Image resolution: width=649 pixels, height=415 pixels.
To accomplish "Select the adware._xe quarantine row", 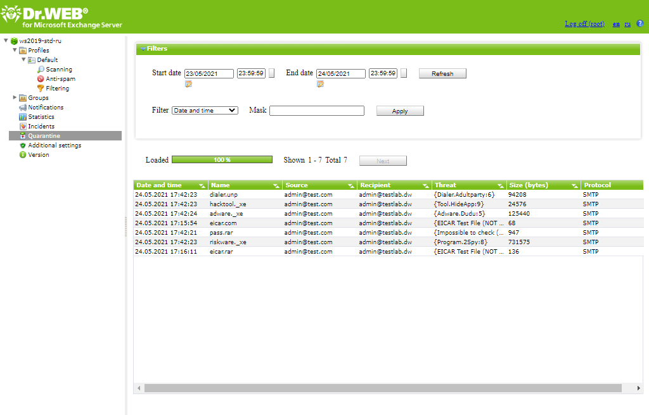I will 389,214.
